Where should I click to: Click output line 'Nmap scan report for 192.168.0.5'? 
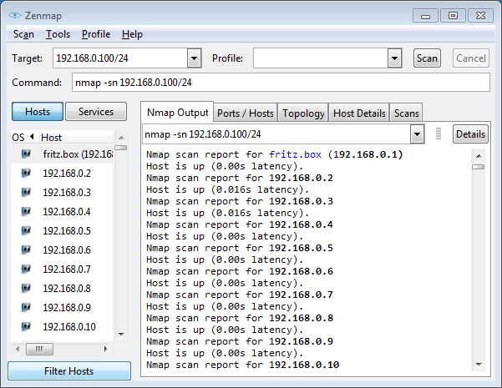pyautogui.click(x=240, y=248)
